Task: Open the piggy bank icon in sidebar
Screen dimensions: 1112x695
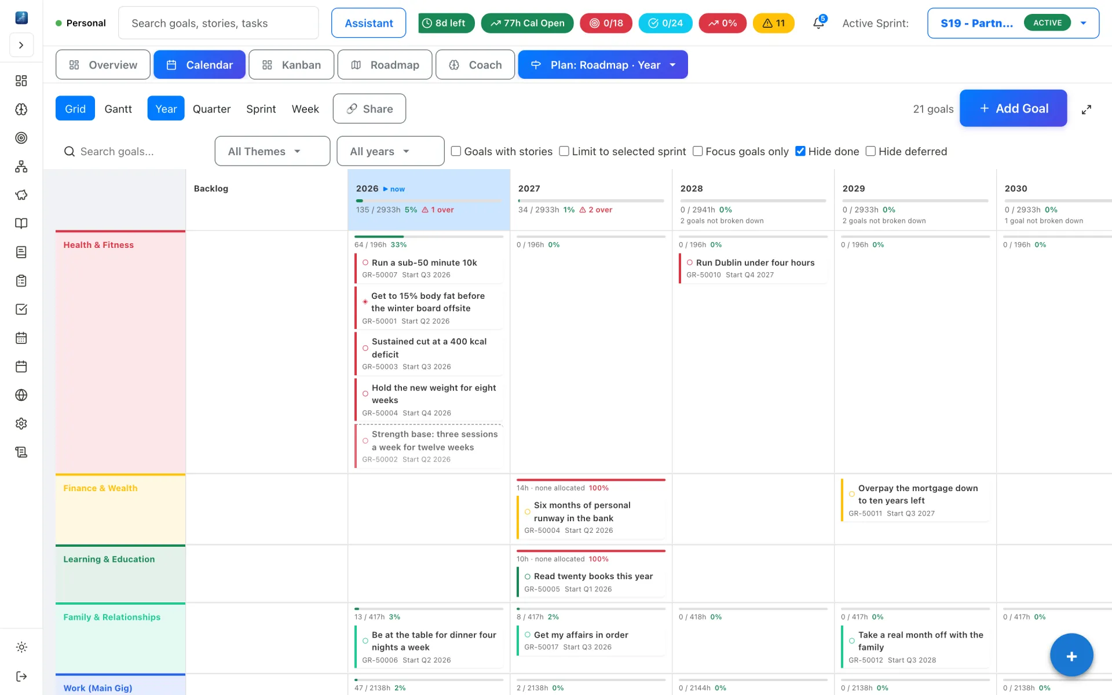Action: tap(21, 195)
